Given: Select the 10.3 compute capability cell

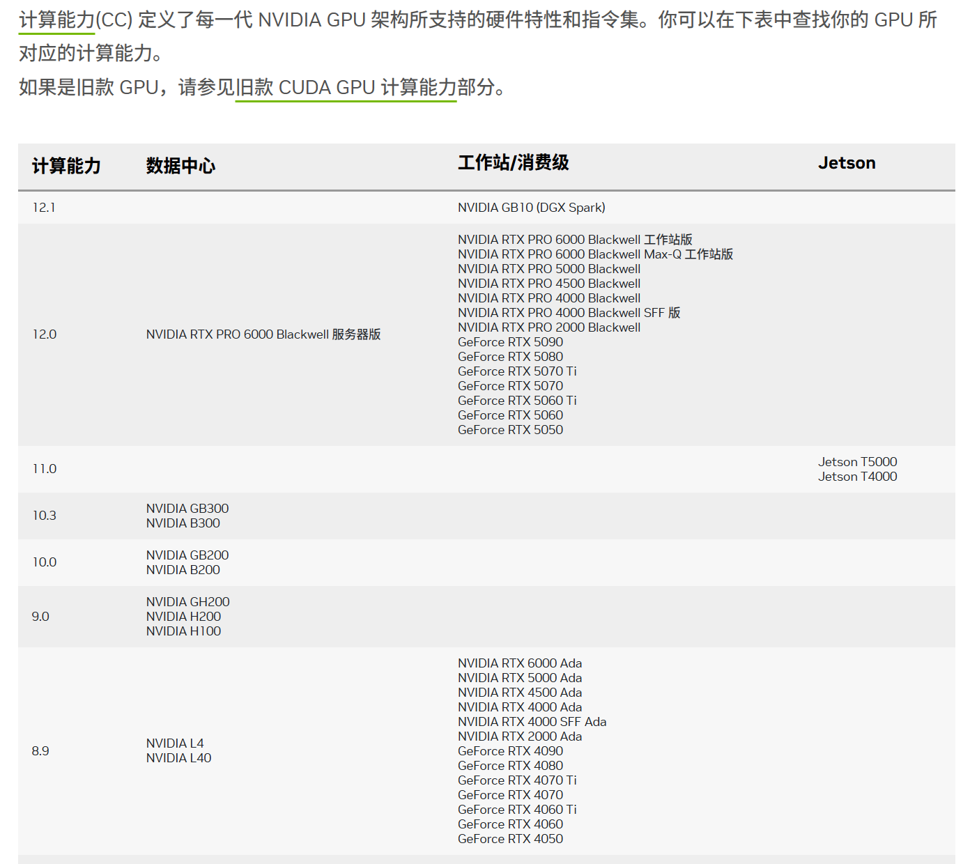Looking at the screenshot, I should 45,516.
